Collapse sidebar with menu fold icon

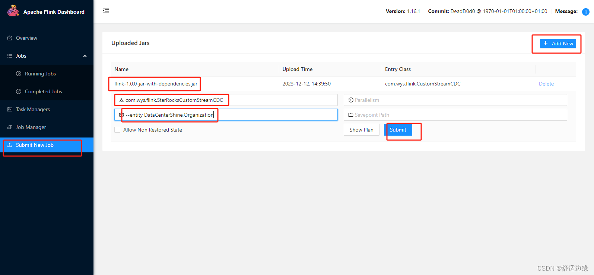[x=106, y=10]
